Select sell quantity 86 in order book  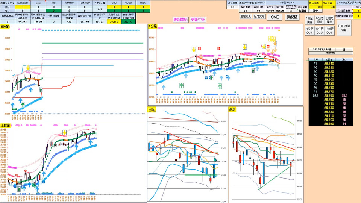tap(315, 71)
